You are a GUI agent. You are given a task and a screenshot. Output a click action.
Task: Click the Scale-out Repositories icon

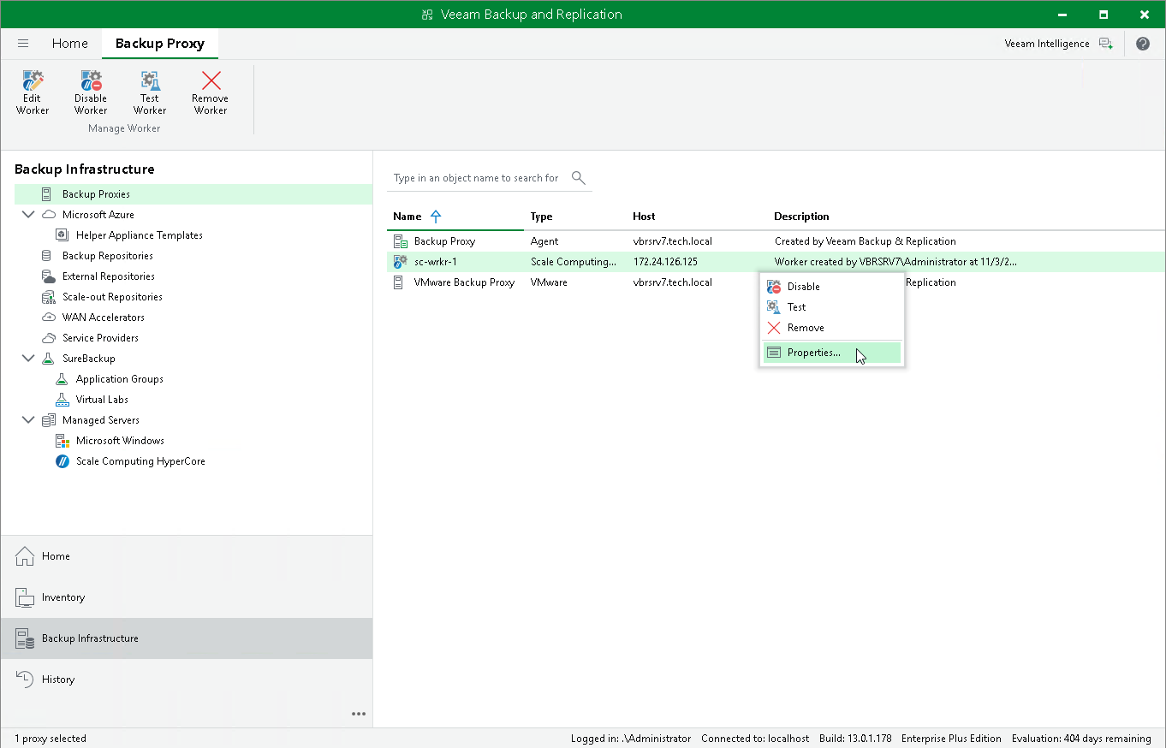[x=48, y=297]
